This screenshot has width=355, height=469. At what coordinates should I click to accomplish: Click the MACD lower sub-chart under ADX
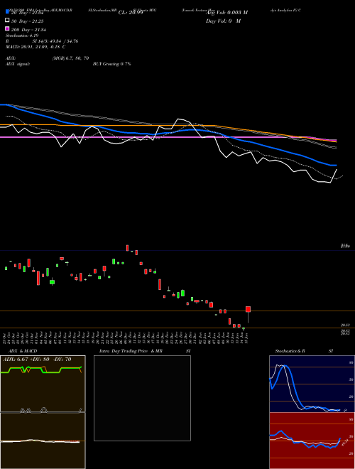(x=43, y=441)
